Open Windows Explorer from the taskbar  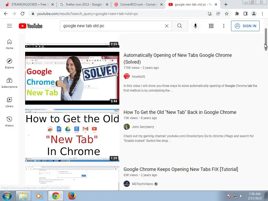tap(23, 196)
